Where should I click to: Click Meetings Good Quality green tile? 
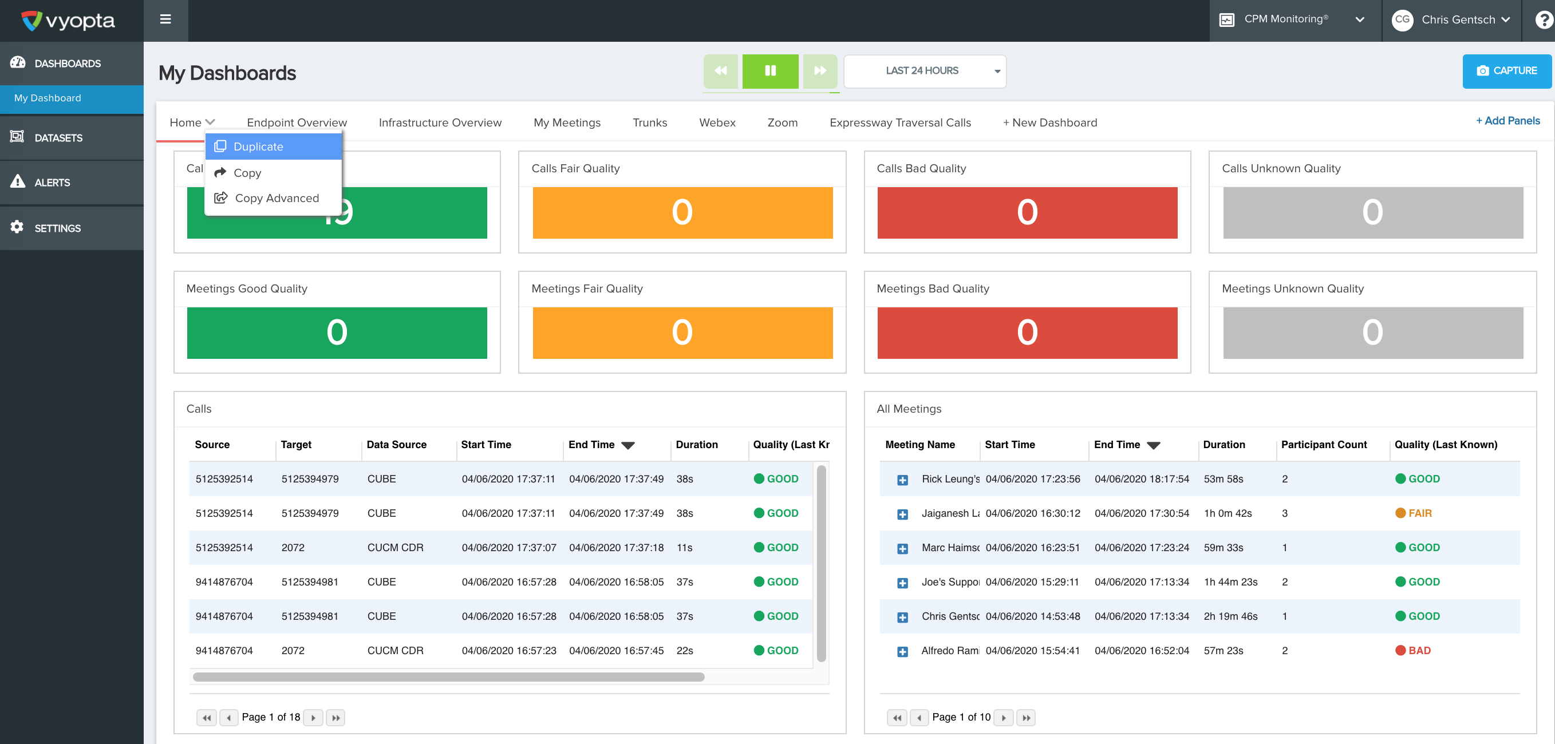pos(337,333)
